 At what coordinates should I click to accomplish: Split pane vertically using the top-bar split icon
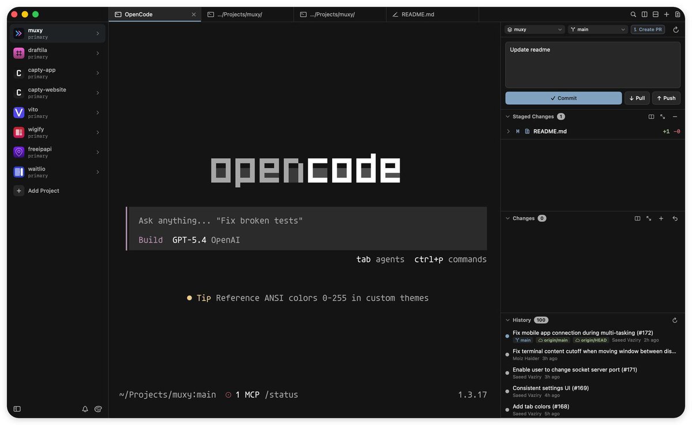click(x=645, y=14)
